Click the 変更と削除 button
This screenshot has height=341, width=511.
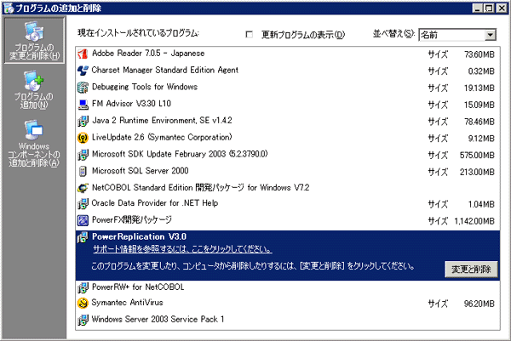(471, 269)
